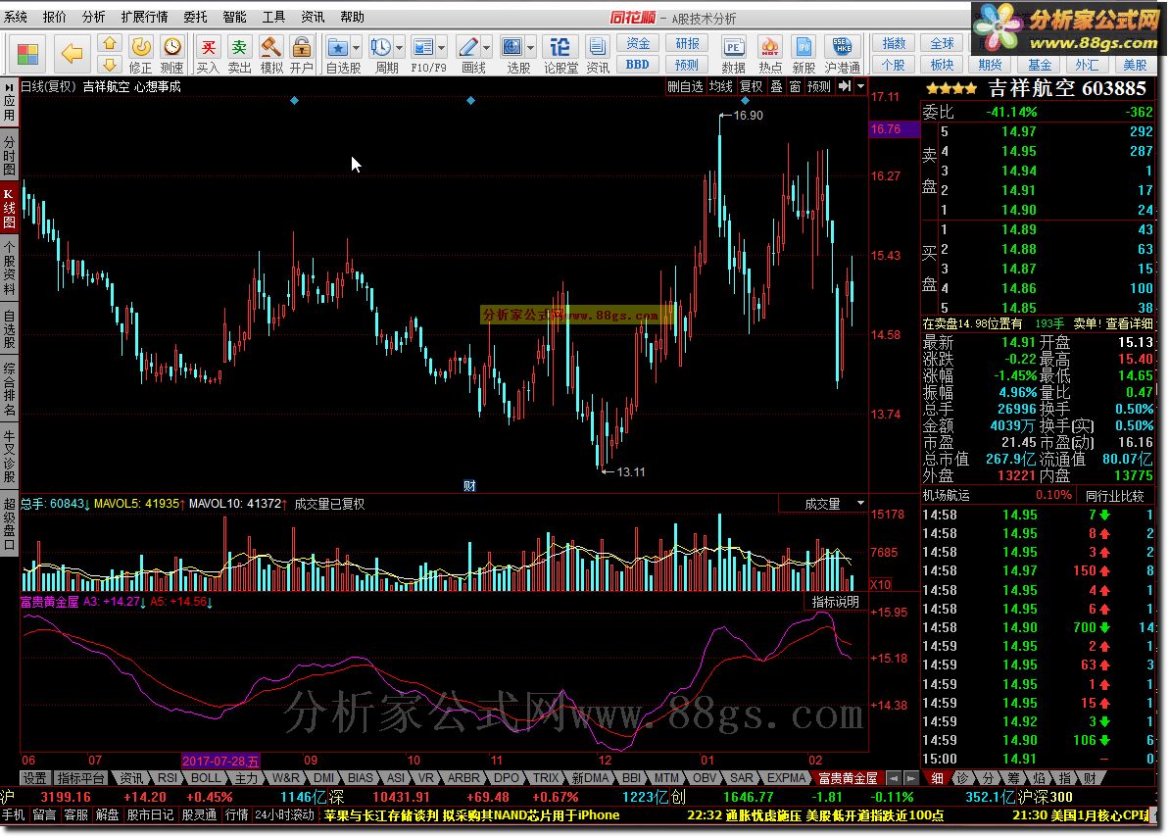Image resolution: width=1169 pixels, height=837 pixels.
Task: Click the 指数 index button
Action: 893,43
